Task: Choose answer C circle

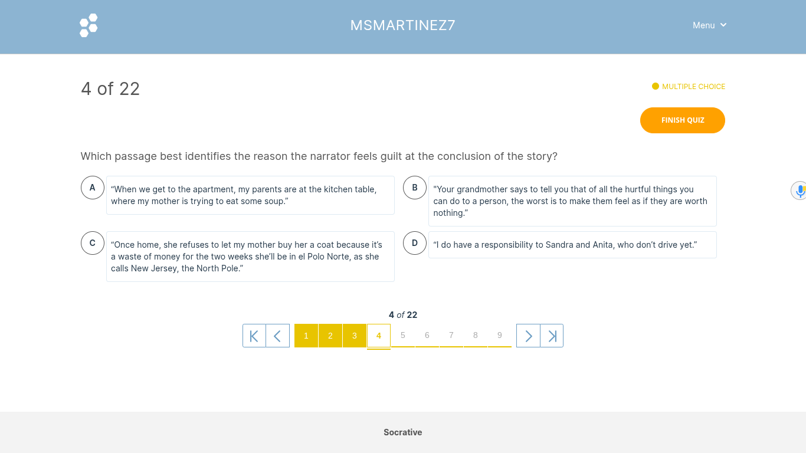Action: coord(93,243)
